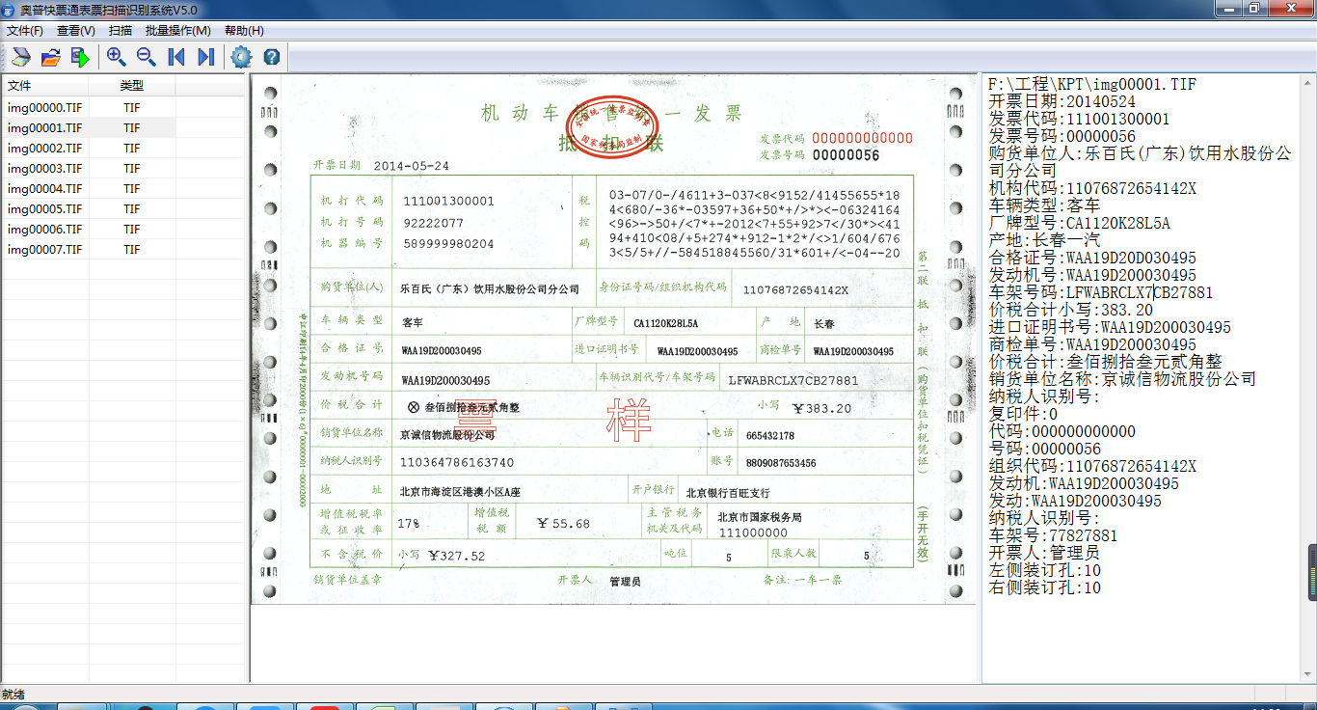Image resolution: width=1317 pixels, height=710 pixels.
Task: Click the result line 发票代码:111001300001
Action: 1079,119
